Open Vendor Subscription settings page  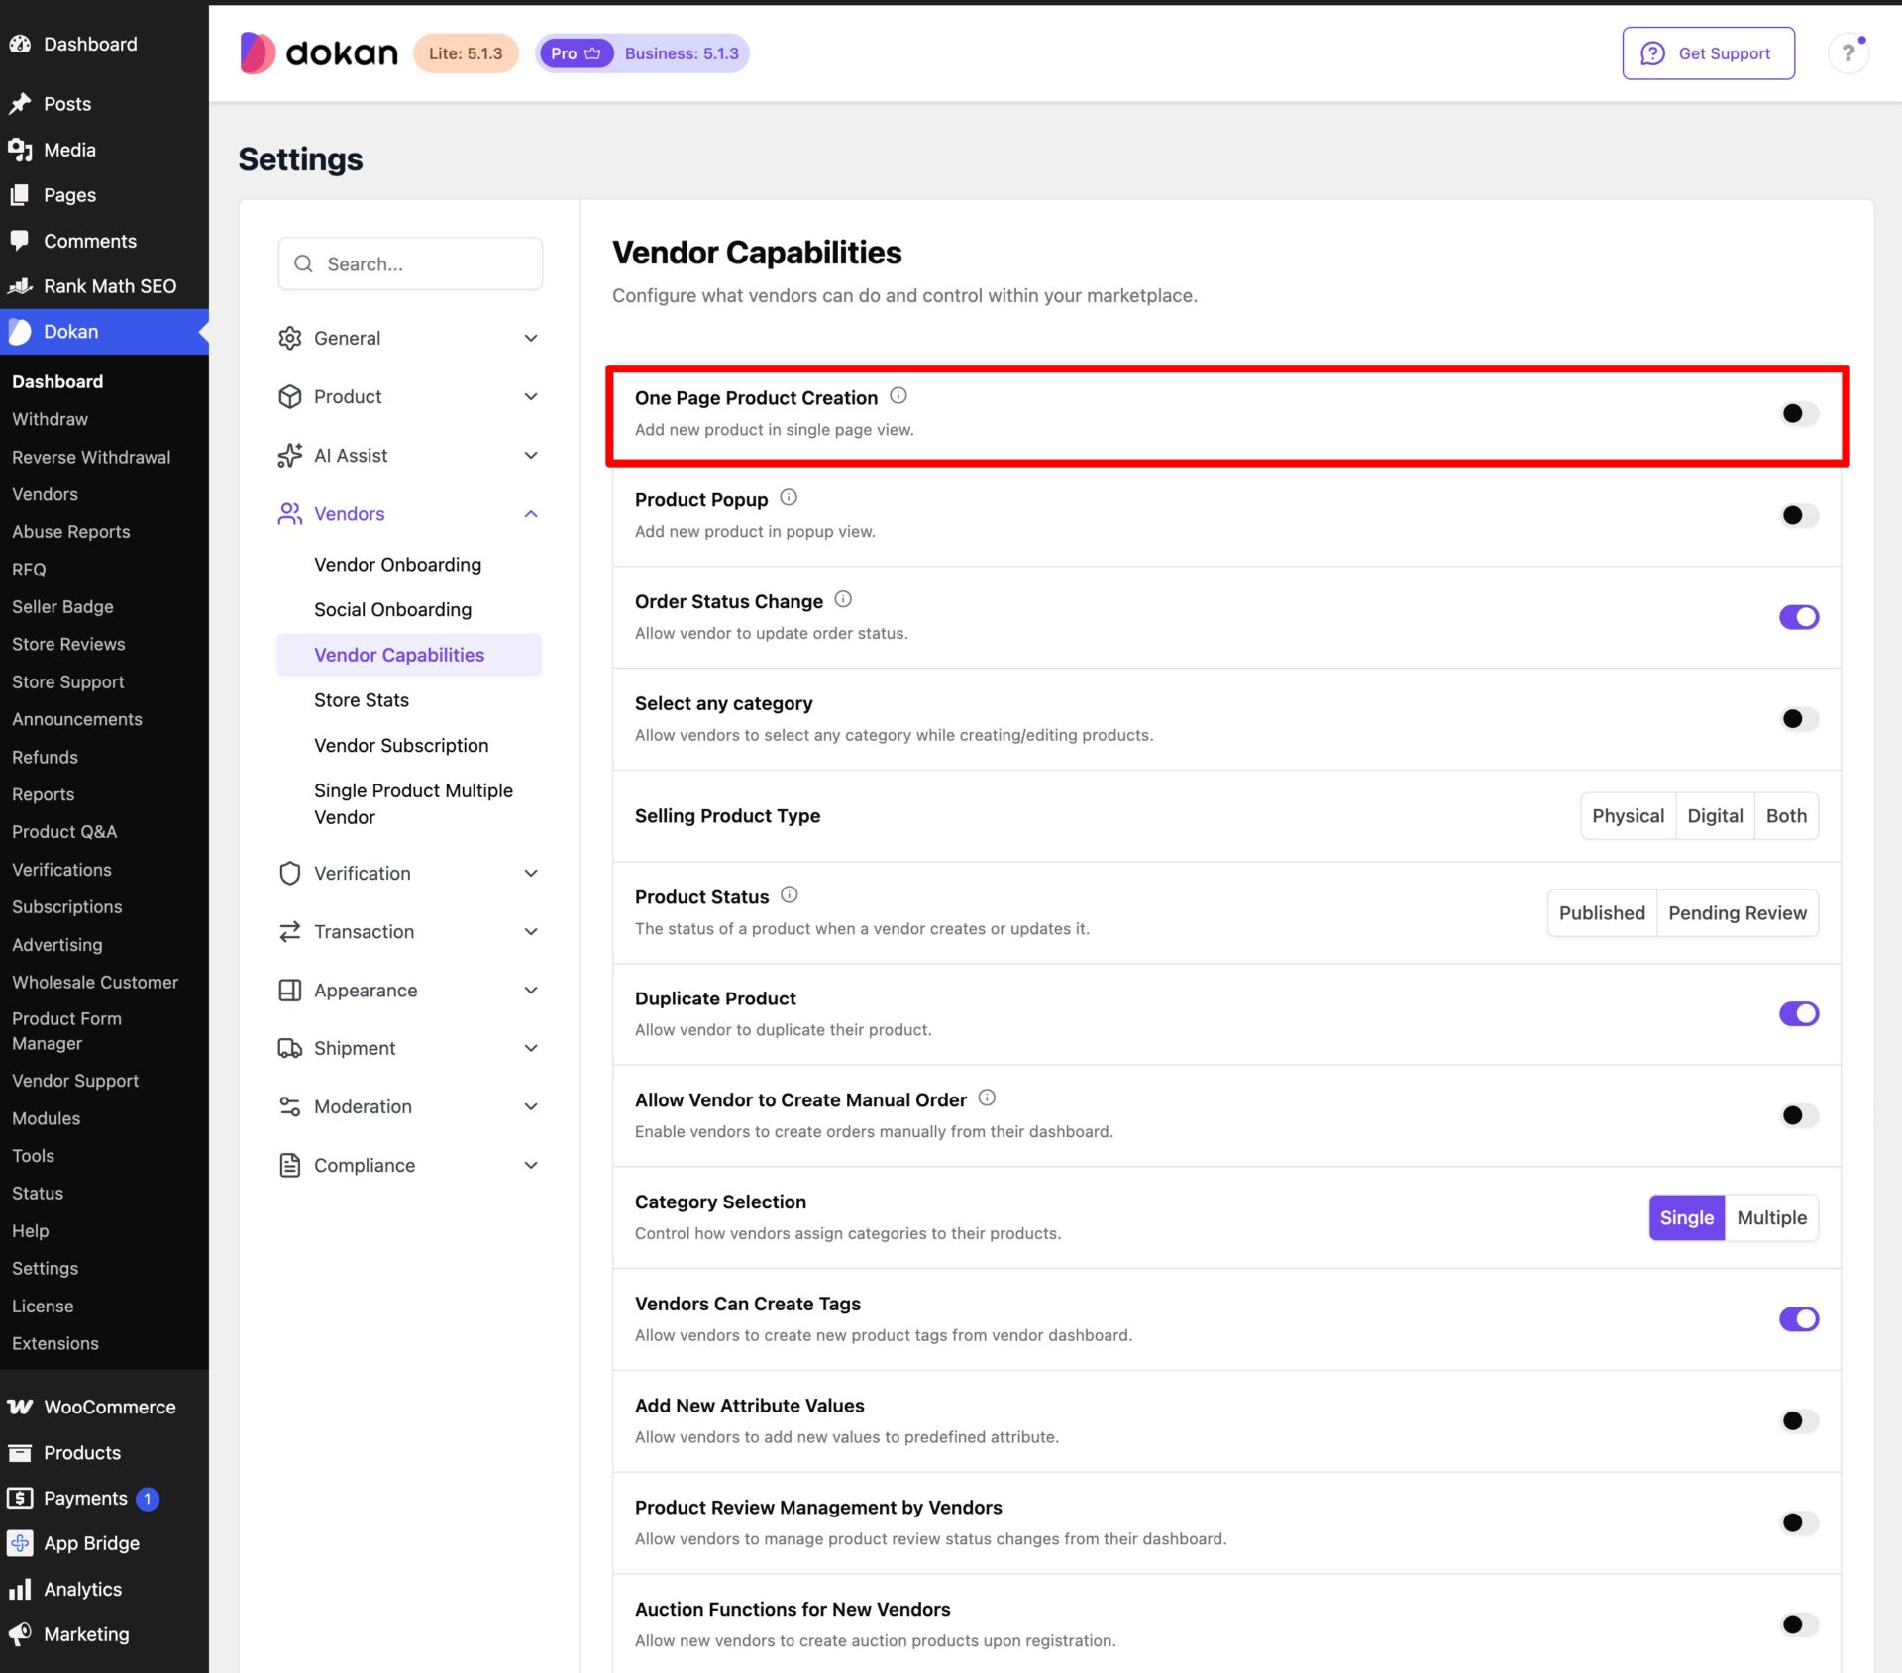pyautogui.click(x=400, y=746)
